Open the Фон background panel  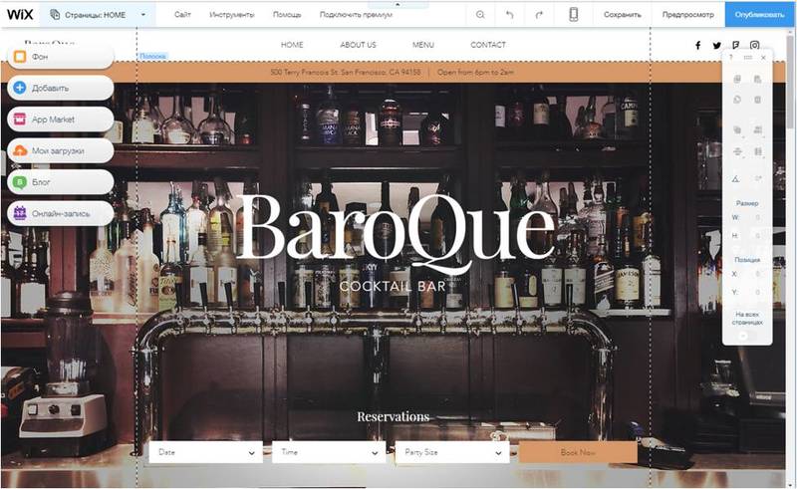click(x=58, y=57)
